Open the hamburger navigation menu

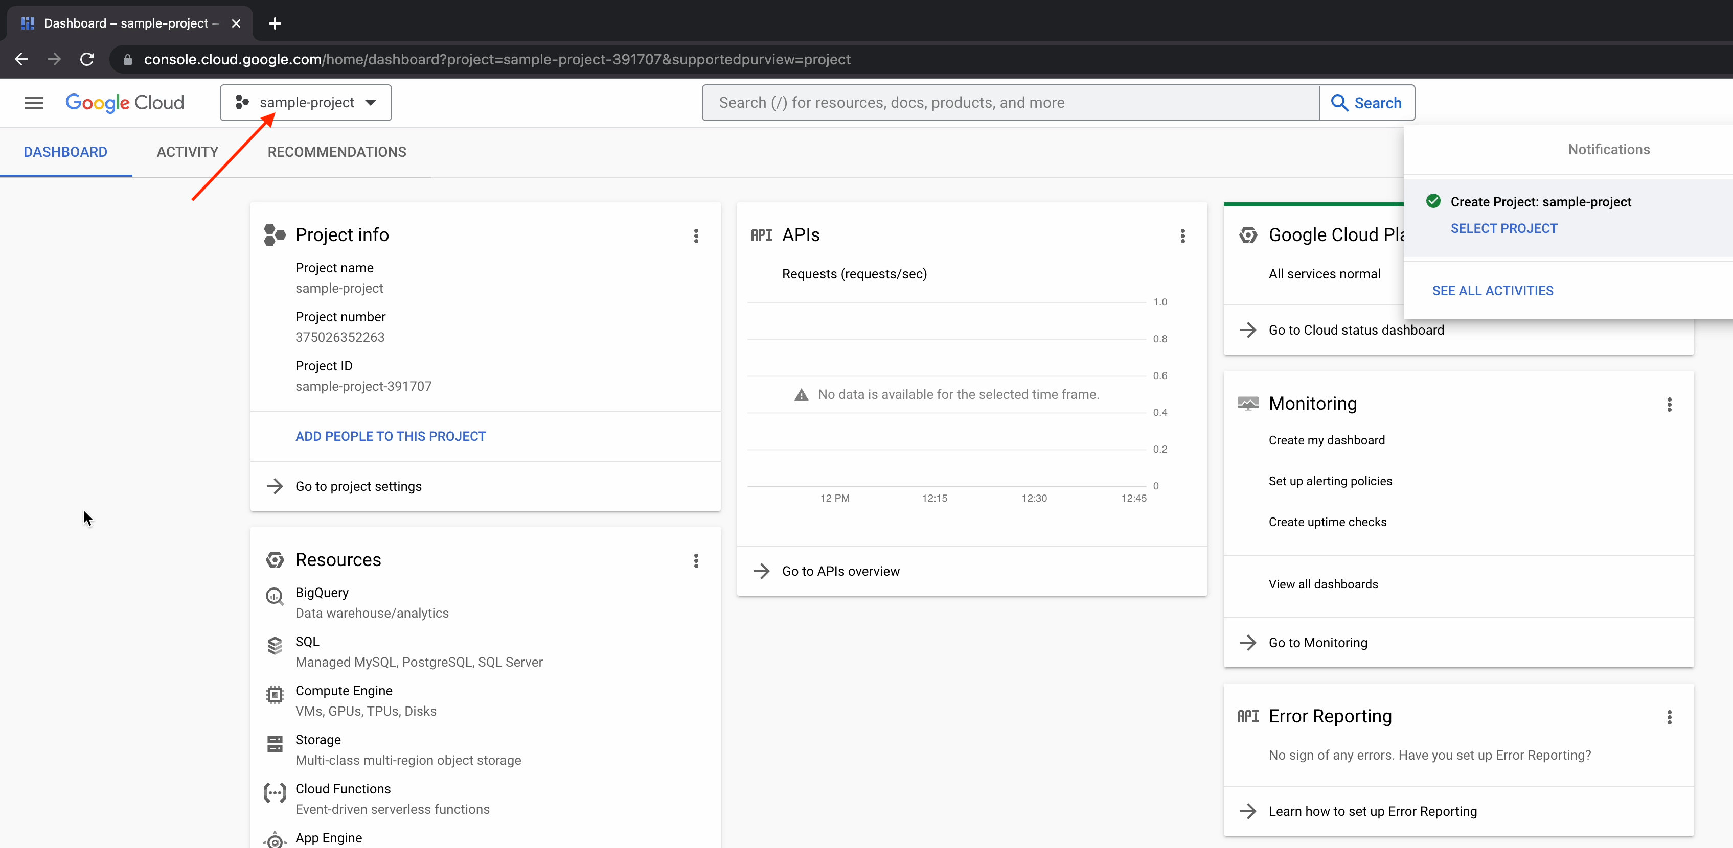coord(33,102)
